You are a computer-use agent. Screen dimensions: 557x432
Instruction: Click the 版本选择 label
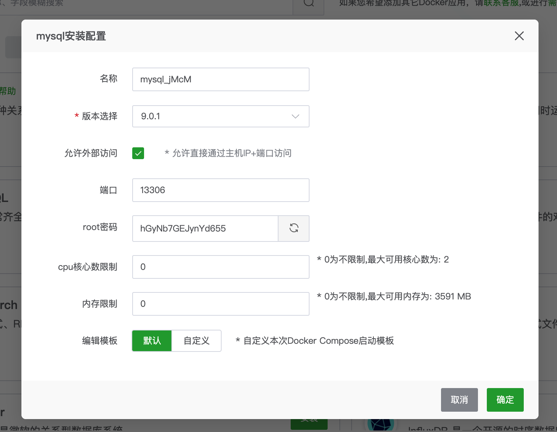click(100, 116)
